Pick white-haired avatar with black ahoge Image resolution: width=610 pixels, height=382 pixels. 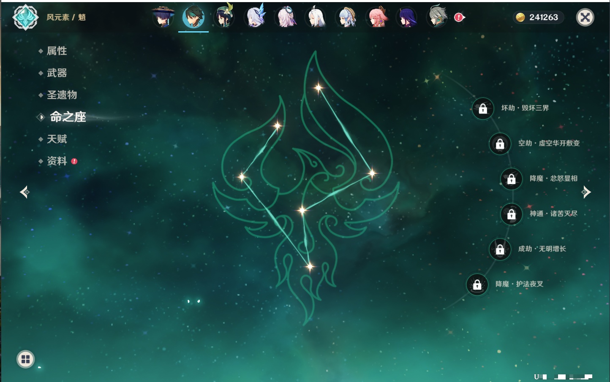pyautogui.click(x=316, y=17)
